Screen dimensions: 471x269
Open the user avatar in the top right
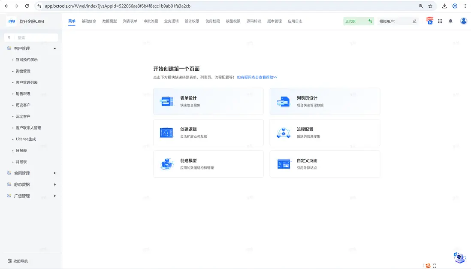point(464,21)
